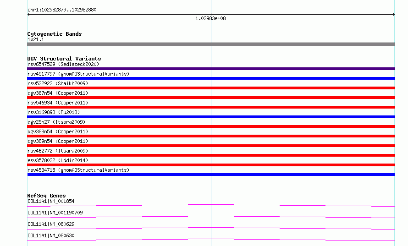This screenshot has width=408, height=246.
Task: Open variant esv3578032 (Uddin2014) label
Action: click(x=58, y=160)
